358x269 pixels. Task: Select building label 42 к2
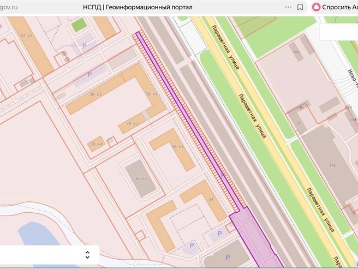click(27, 35)
